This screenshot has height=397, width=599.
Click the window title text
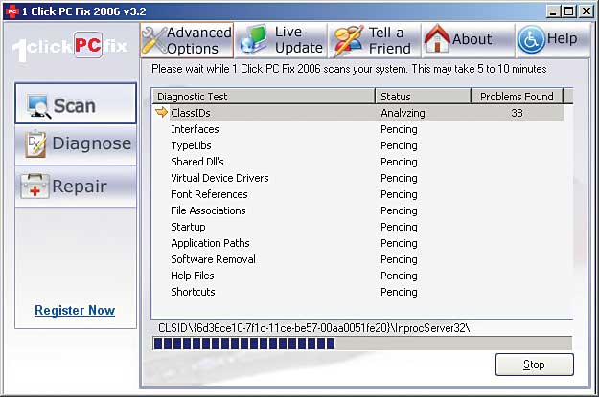coord(83,11)
